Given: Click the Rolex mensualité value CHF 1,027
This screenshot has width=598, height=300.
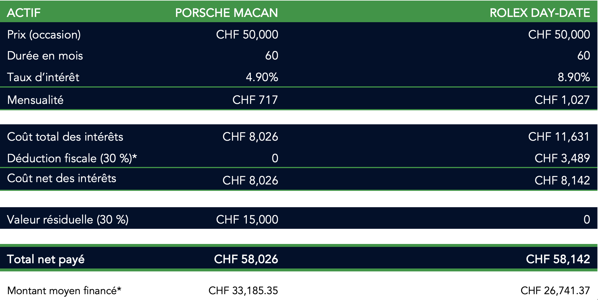Looking at the screenshot, I should (562, 100).
